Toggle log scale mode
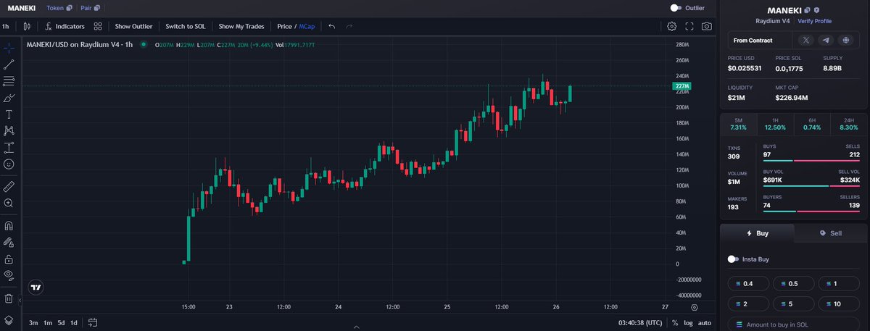Image resolution: width=870 pixels, height=331 pixels. [x=688, y=322]
